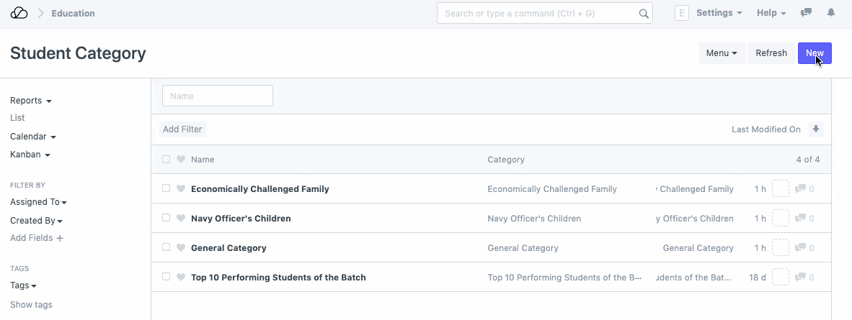
Task: Toggle sort direction arrow button
Action: pyautogui.click(x=816, y=129)
